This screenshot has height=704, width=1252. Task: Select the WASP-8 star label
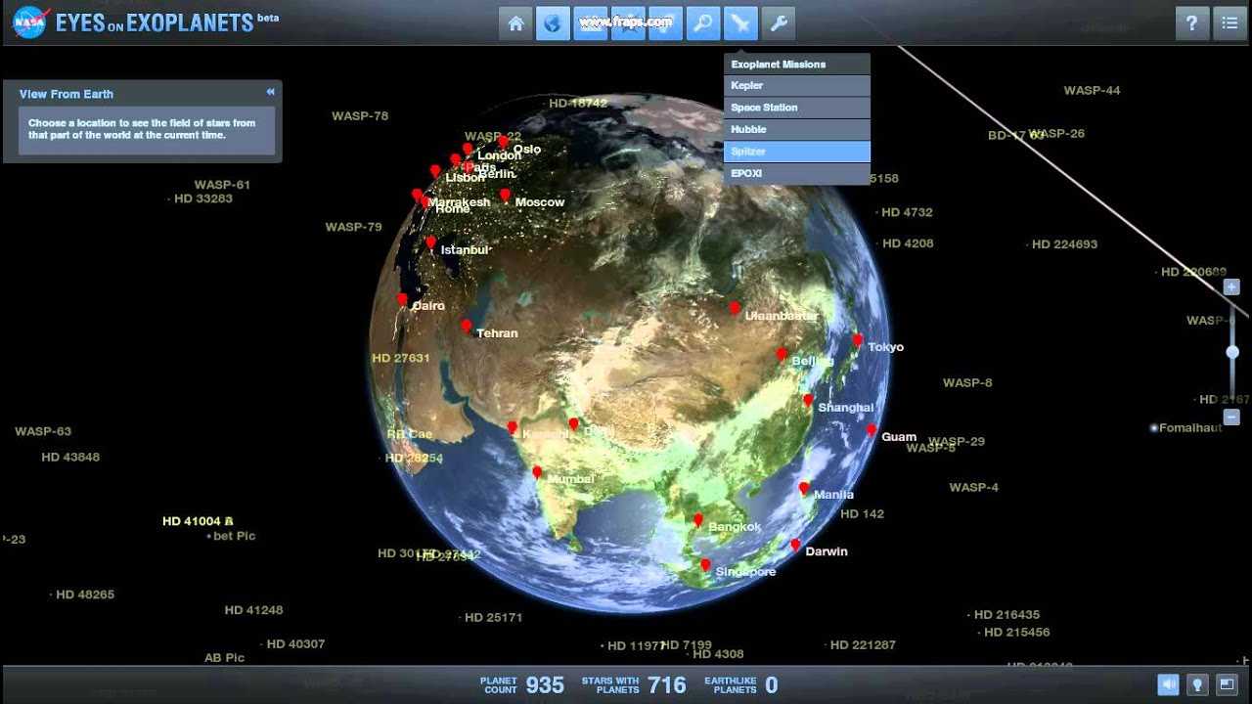click(967, 382)
